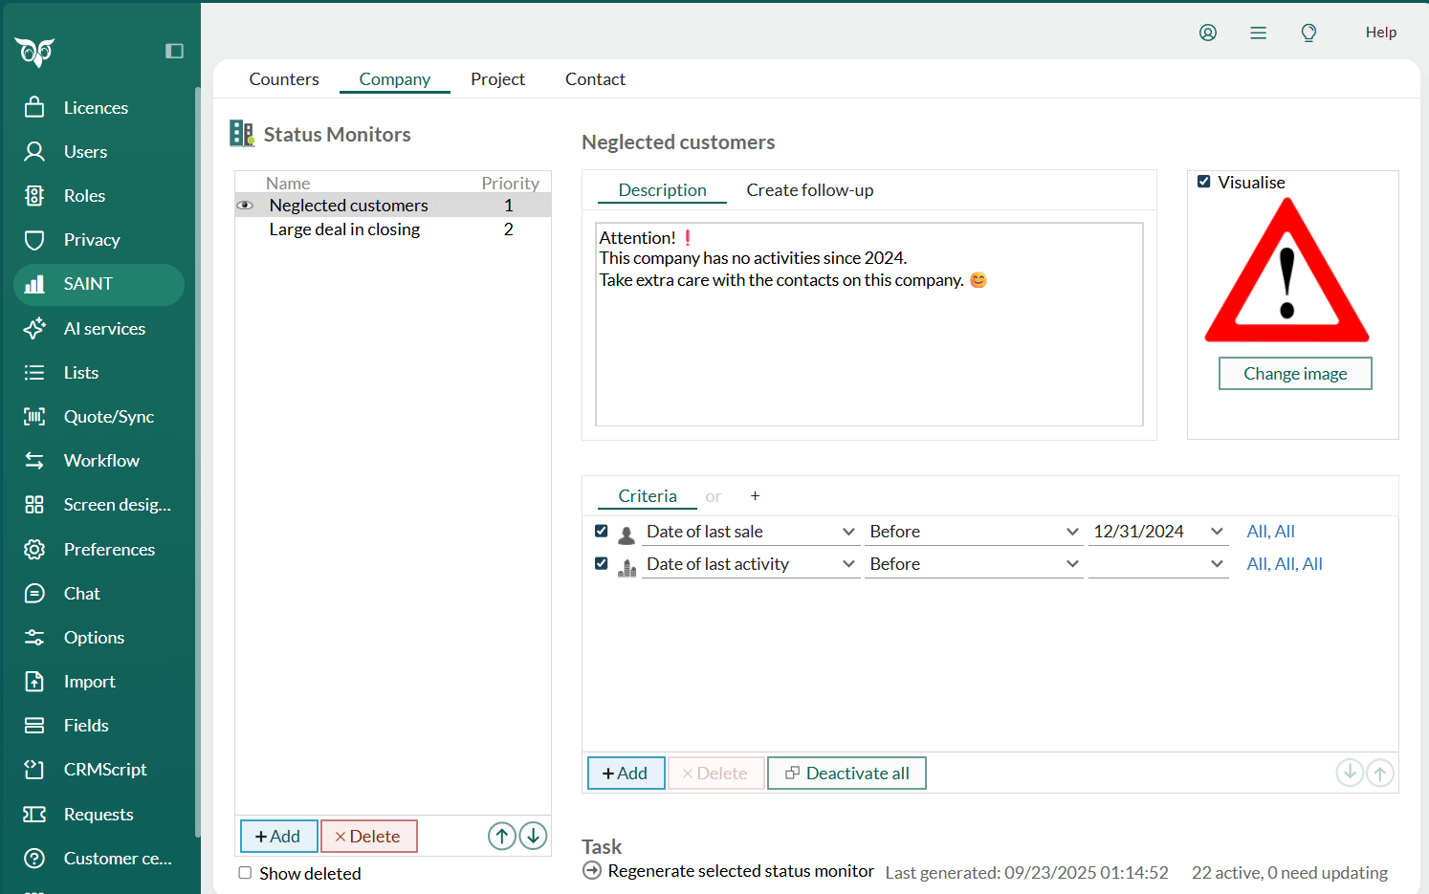The image size is (1429, 894).
Task: Enable the Show deleted checkbox
Action: point(245,873)
